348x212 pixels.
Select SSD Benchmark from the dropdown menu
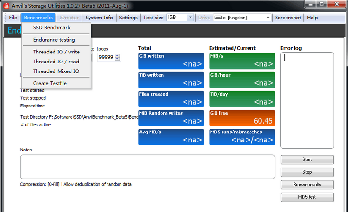(x=56, y=27)
